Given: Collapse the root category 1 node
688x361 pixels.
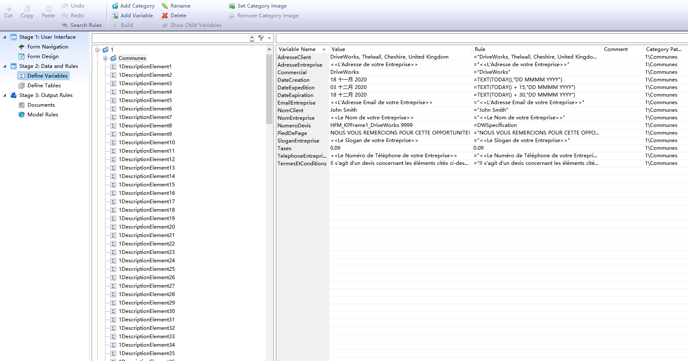Looking at the screenshot, I should [x=97, y=50].
